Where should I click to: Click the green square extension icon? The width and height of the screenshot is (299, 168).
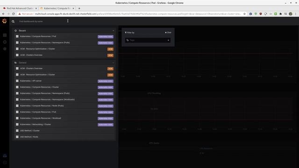pyautogui.click(x=276, y=14)
